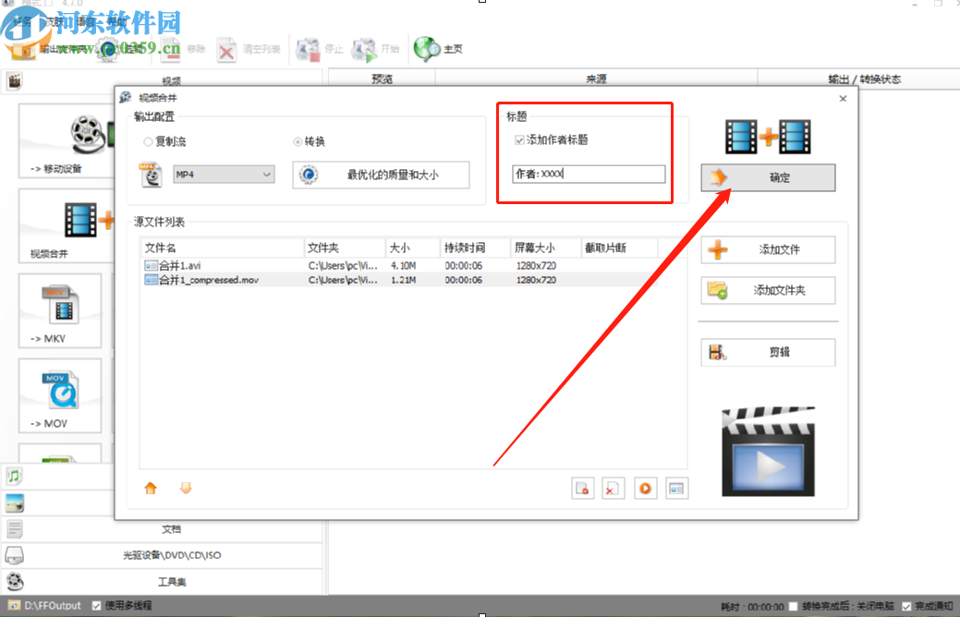The width and height of the screenshot is (960, 617).
Task: Click the 文件名 column header
Action: [x=222, y=248]
